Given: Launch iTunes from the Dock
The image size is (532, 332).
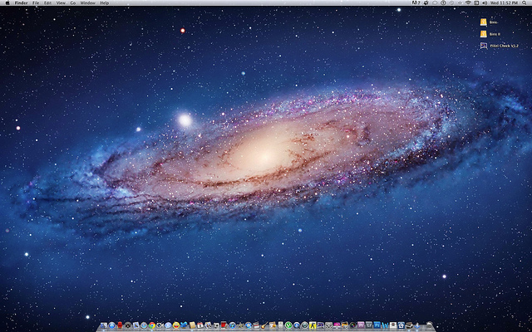Looking at the screenshot, I should point(233,325).
